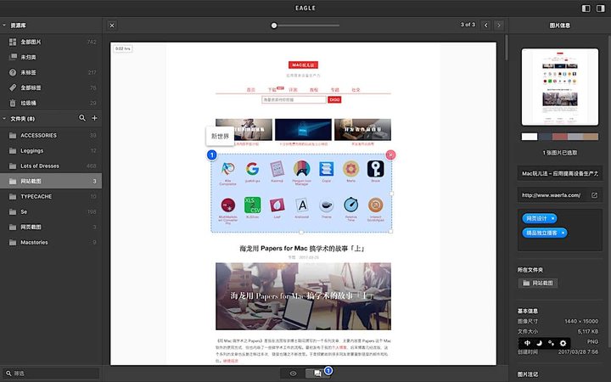Go to the previous image using the left arrow

click(x=487, y=25)
